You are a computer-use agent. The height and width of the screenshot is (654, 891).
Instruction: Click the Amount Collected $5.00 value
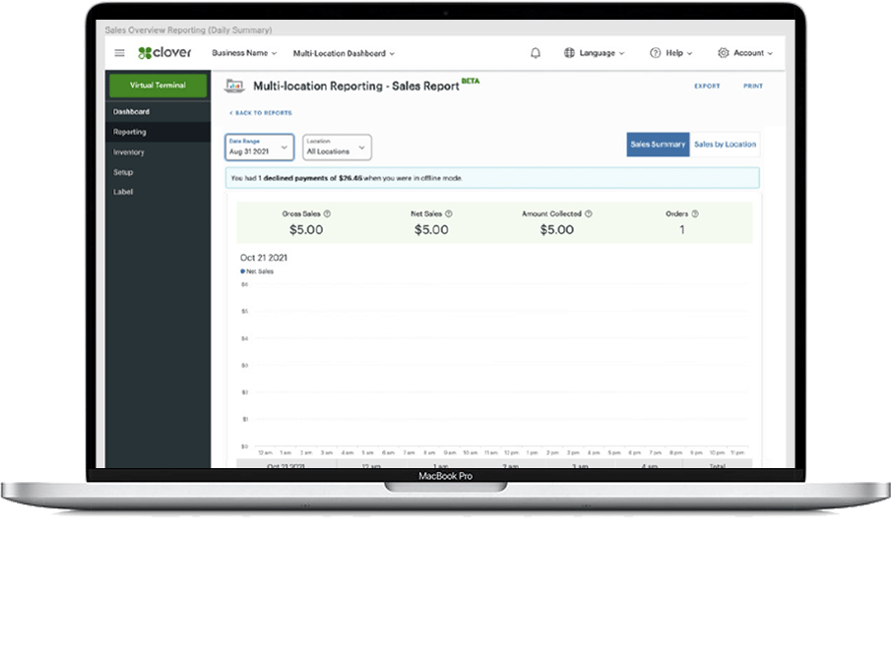pos(557,230)
